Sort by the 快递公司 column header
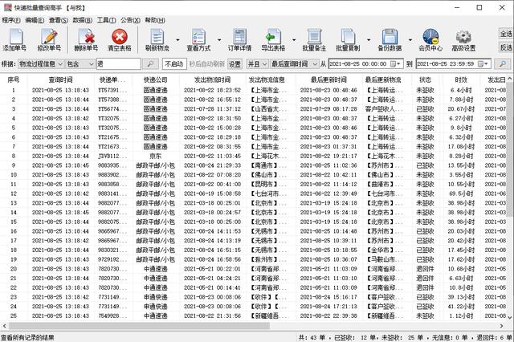The image size is (514, 342). click(156, 80)
